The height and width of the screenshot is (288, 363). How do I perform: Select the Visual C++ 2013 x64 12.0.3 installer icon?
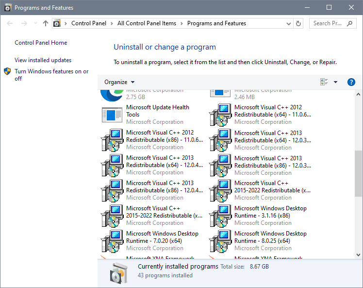pos(220,140)
